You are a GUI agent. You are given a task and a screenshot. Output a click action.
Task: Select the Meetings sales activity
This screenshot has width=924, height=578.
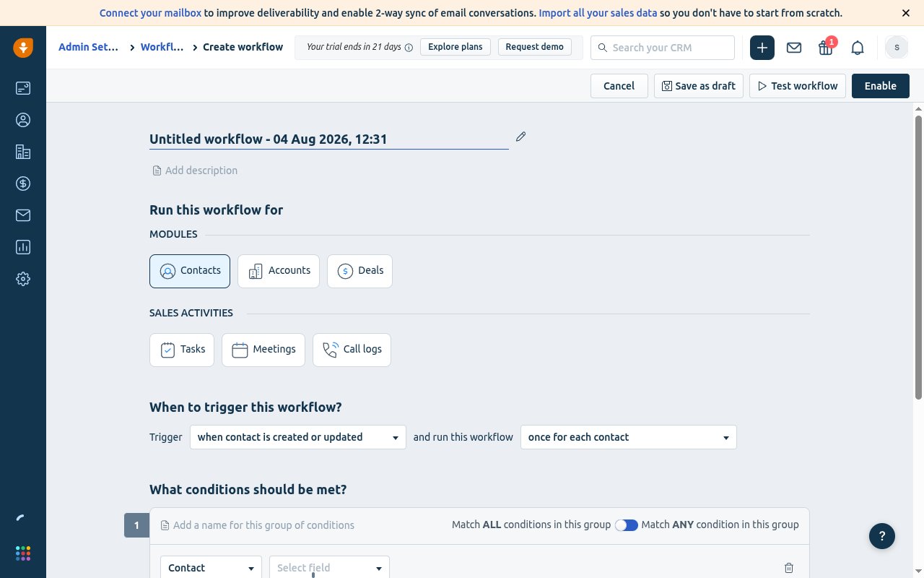click(x=263, y=350)
